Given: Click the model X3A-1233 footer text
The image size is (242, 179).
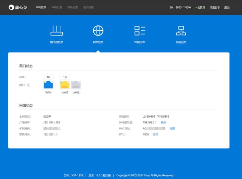Looking at the screenshot, I should tap(73, 176).
